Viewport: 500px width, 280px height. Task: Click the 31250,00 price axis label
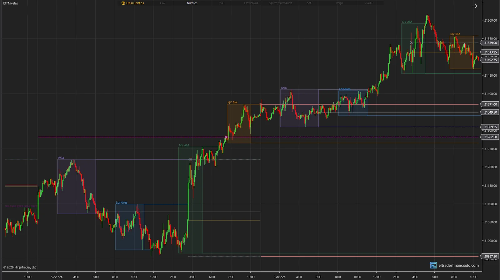(x=490, y=149)
